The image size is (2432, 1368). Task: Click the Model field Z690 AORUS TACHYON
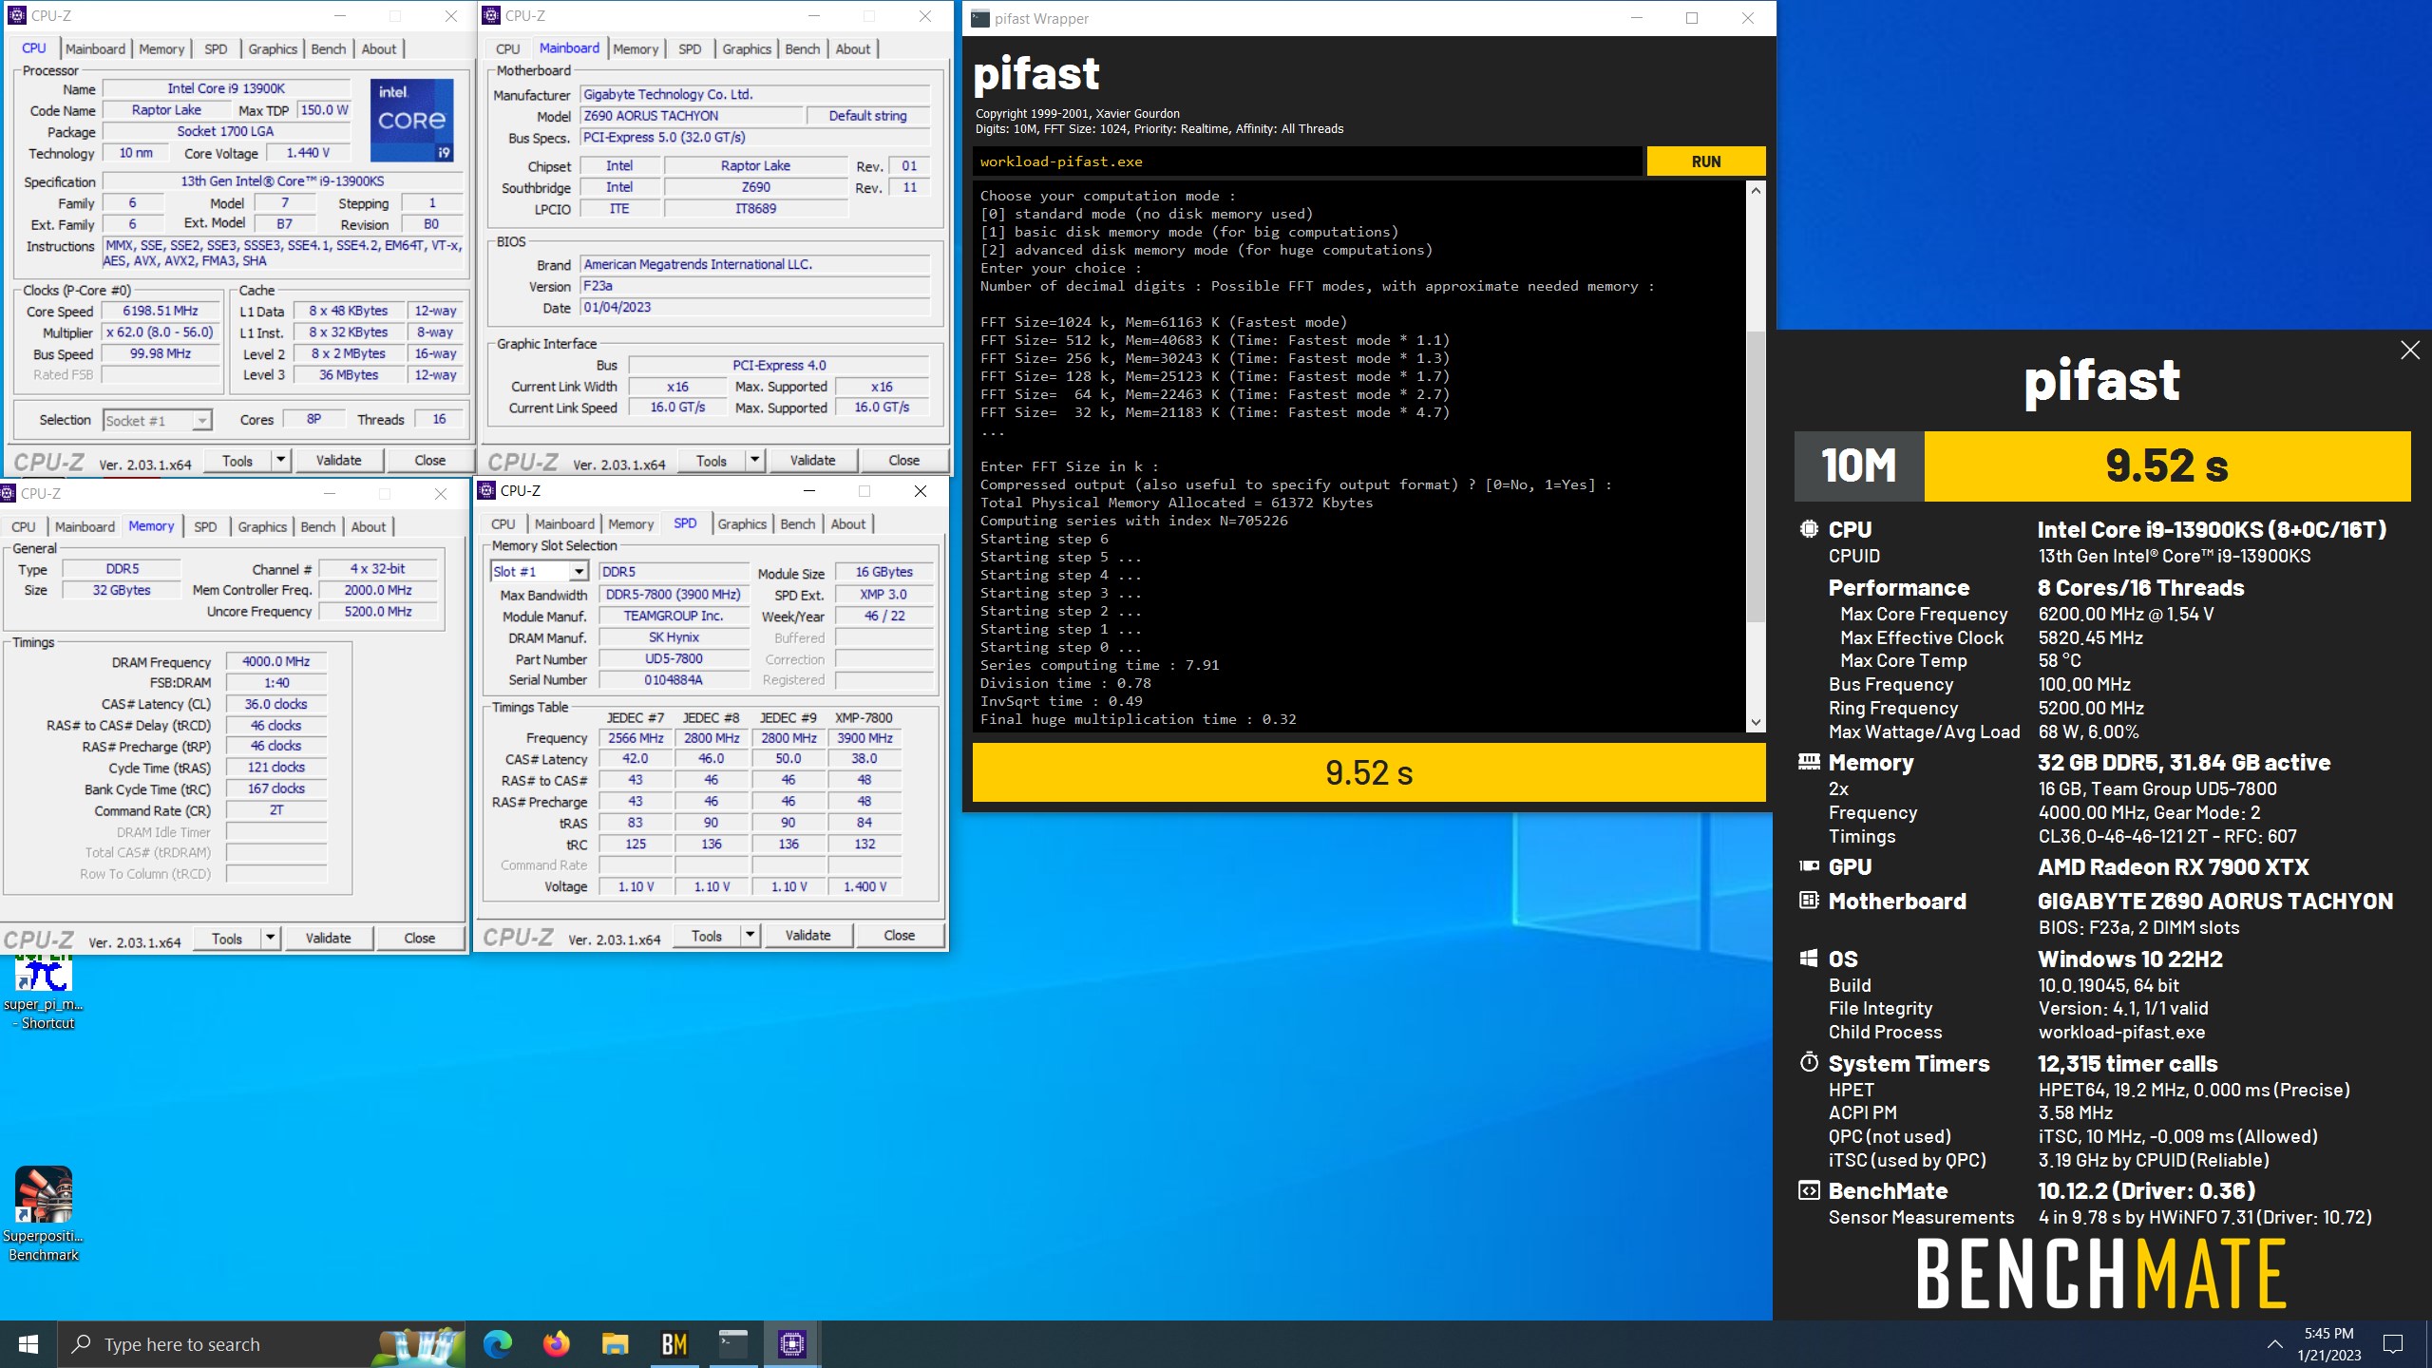pyautogui.click(x=692, y=116)
